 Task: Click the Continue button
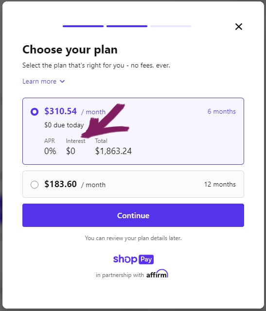pos(133,215)
